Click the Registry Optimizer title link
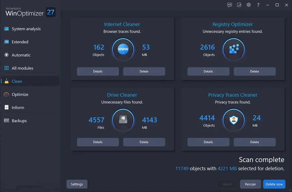This screenshot has width=292, height=192. coord(233,24)
